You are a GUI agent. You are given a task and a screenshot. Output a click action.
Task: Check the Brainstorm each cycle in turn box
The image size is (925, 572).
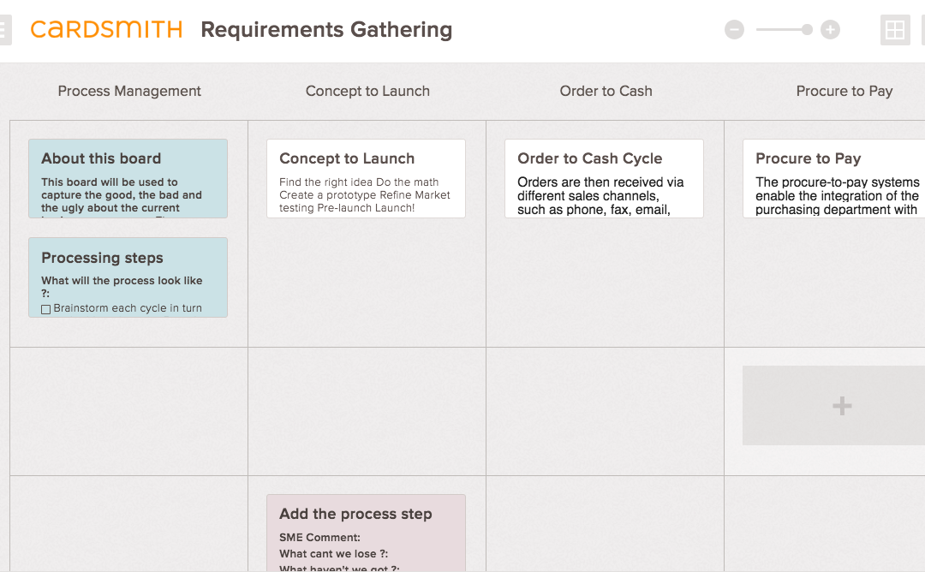pyautogui.click(x=46, y=309)
